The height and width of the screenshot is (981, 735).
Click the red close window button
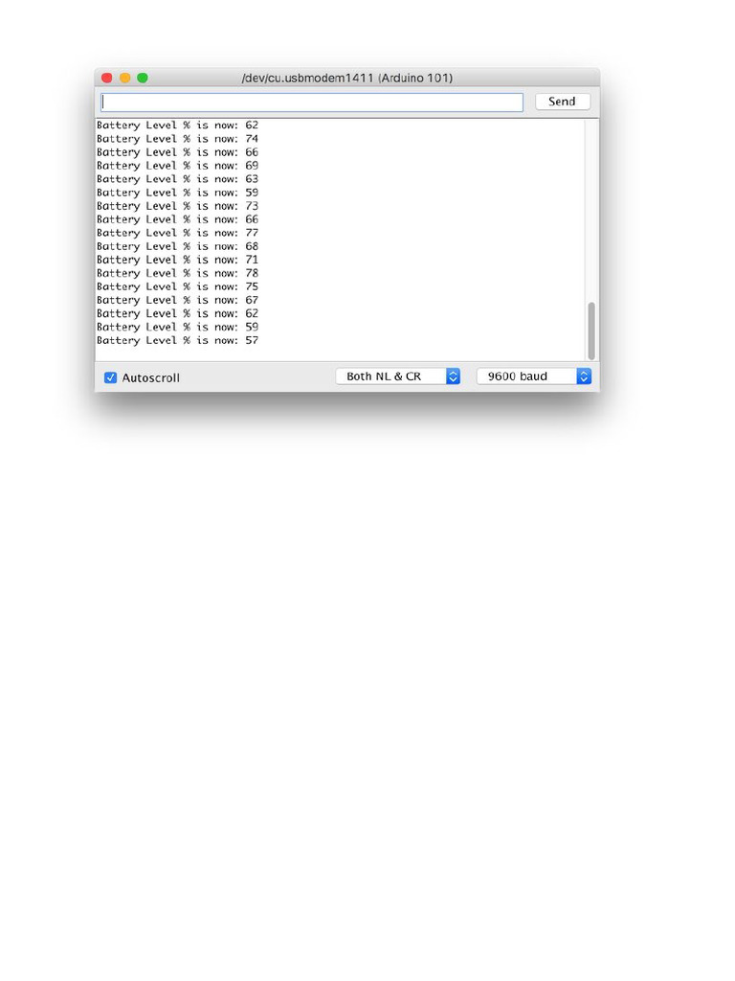click(107, 78)
